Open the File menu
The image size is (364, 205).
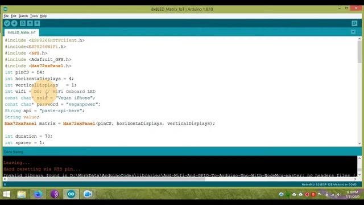(6, 16)
